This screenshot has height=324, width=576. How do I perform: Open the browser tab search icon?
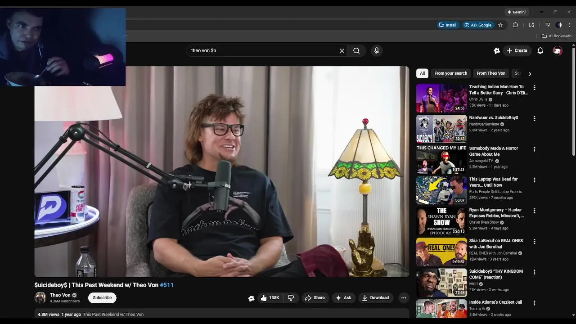click(531, 25)
